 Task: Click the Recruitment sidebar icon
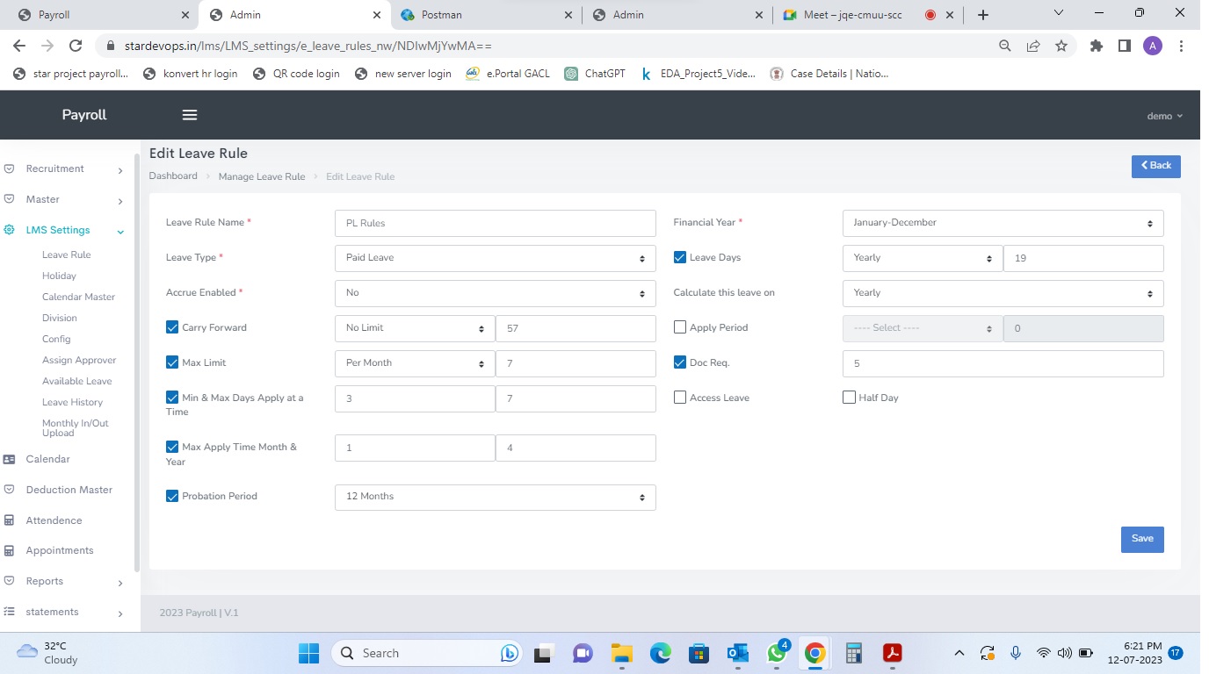coord(10,168)
